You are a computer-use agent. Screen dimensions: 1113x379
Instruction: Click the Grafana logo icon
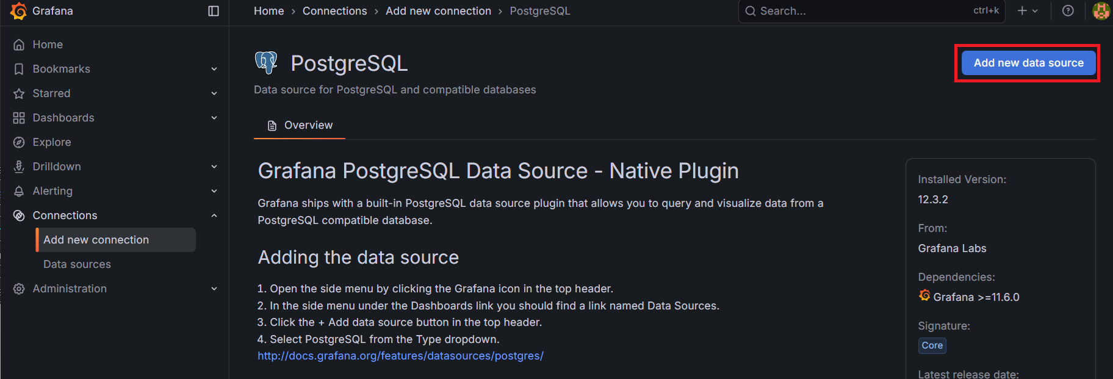click(x=19, y=11)
